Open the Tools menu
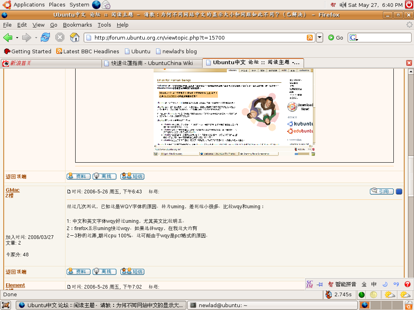414x310 pixels. click(104, 25)
